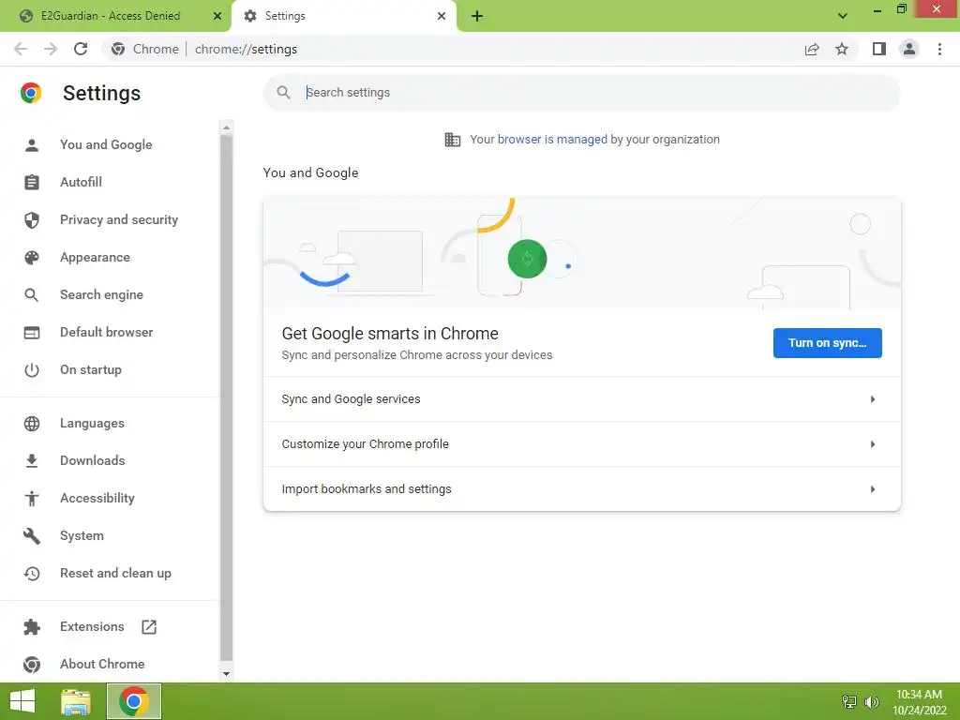Viewport: 960px width, 720px height.
Task: Open the Chrome three-dot menu
Action: 939,49
